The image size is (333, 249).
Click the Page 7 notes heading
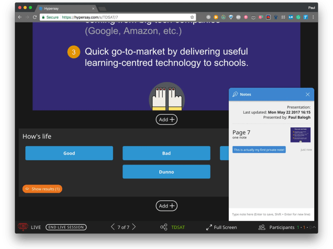click(x=241, y=133)
